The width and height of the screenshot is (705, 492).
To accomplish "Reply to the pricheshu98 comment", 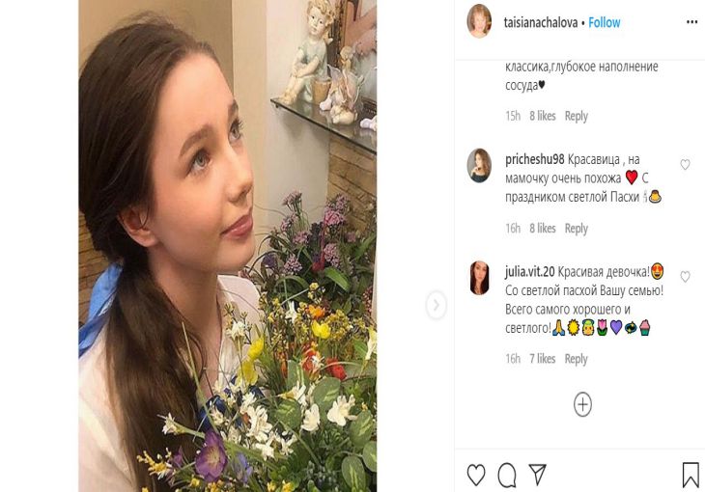I will point(576,229).
